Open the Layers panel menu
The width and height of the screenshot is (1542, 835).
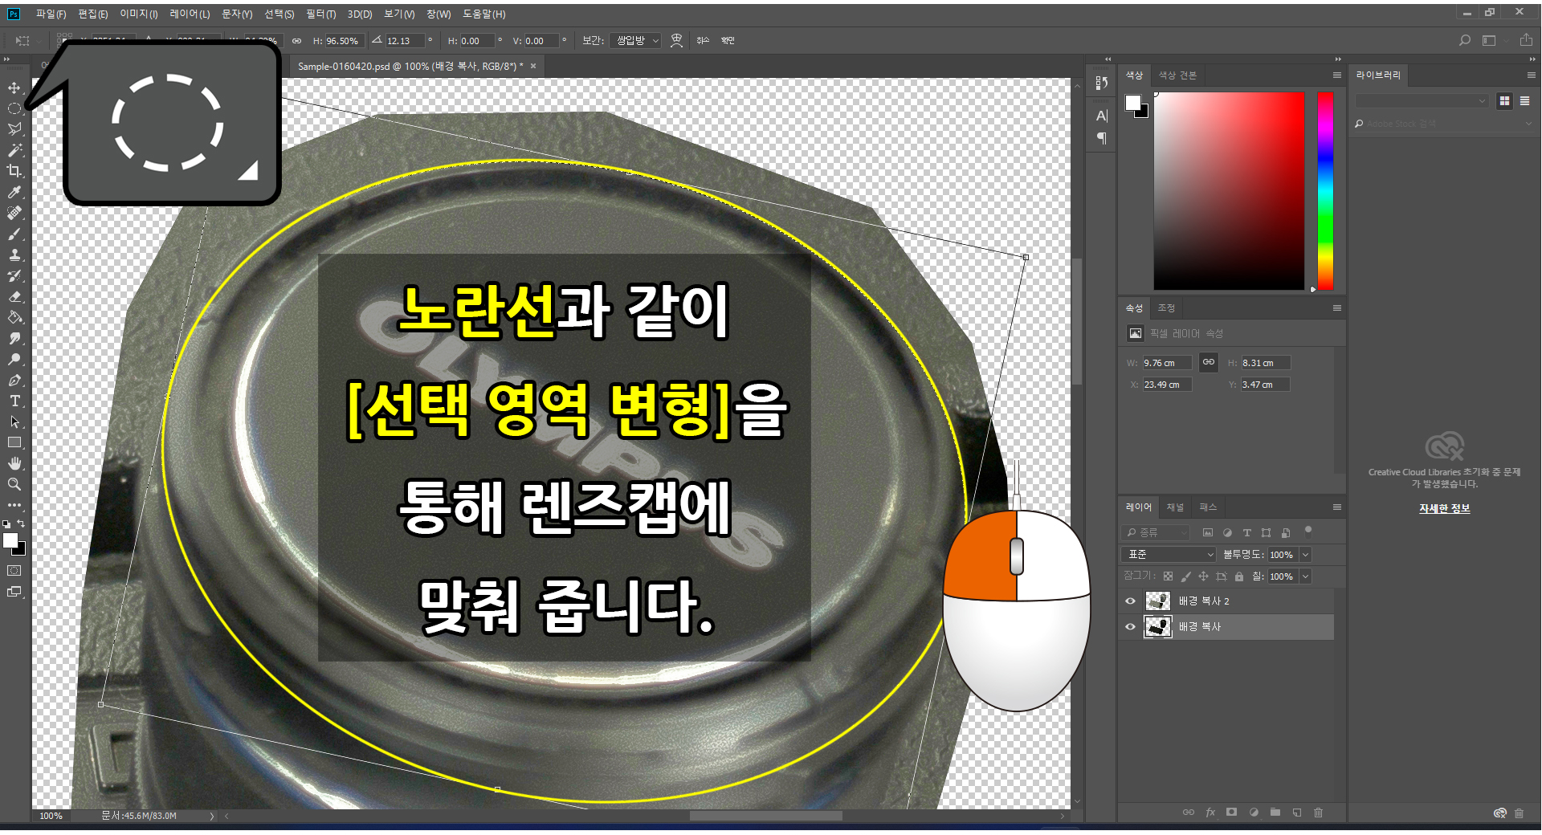coord(1336,507)
